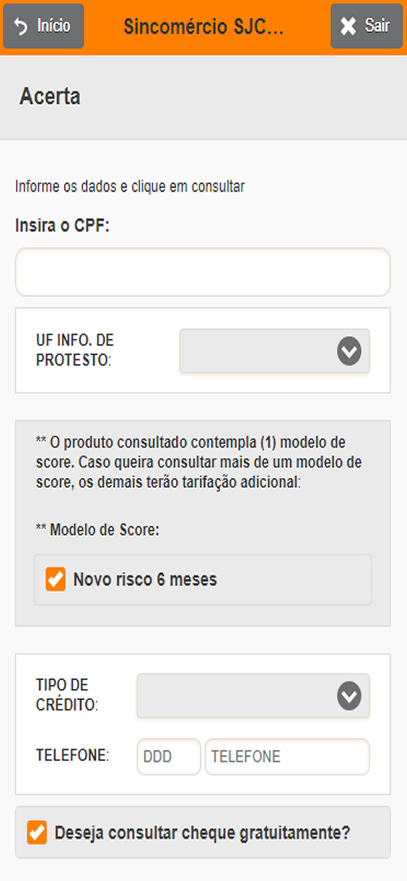Click the chevron icon in Tipo de Crédito
Image resolution: width=407 pixels, height=881 pixels.
pyautogui.click(x=349, y=696)
